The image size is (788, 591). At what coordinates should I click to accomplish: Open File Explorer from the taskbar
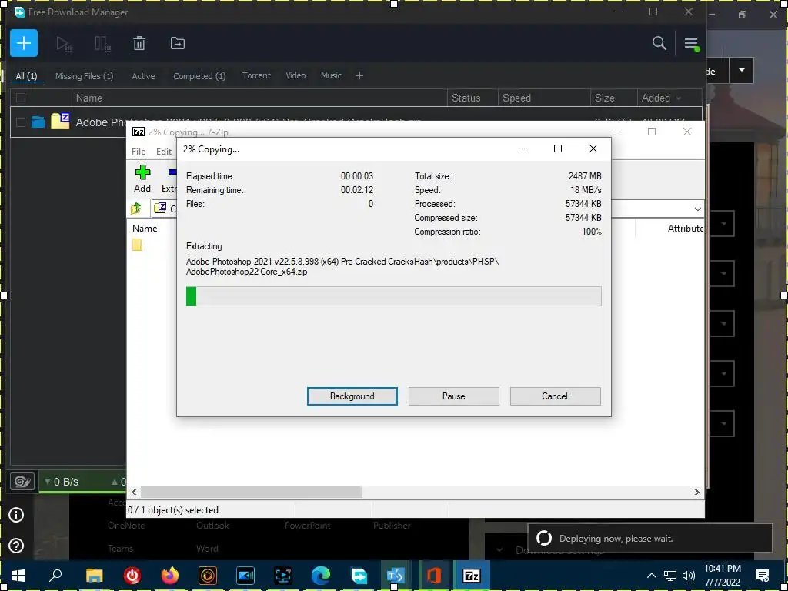(x=94, y=576)
